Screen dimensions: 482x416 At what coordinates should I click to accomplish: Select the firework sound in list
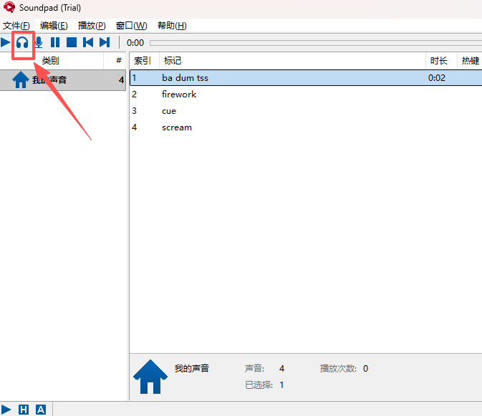click(179, 95)
